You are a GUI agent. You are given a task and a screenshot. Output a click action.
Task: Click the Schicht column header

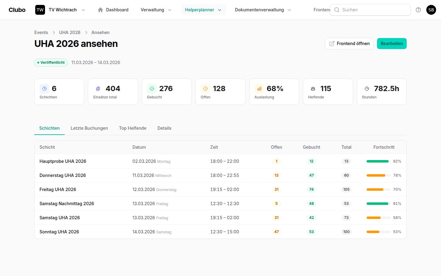(x=47, y=147)
